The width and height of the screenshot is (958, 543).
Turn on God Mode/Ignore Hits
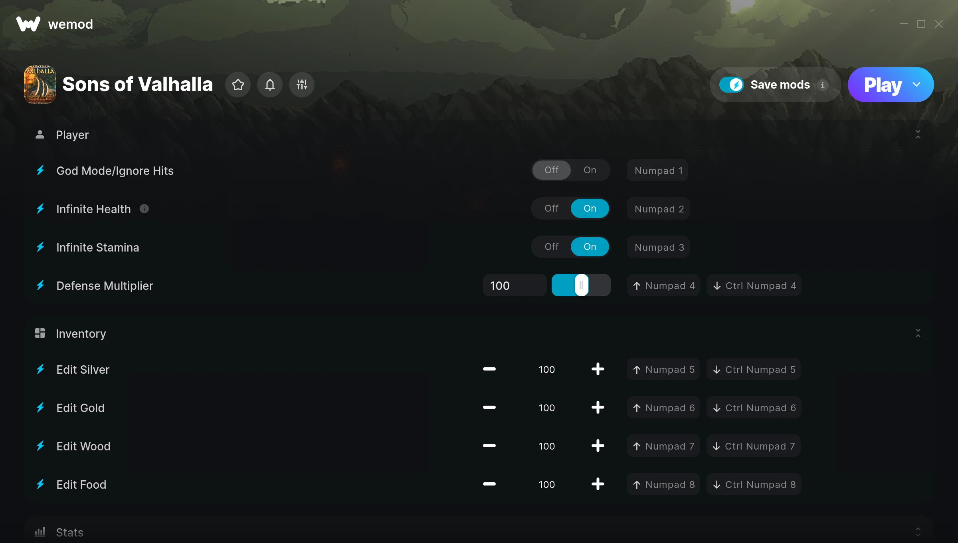pos(590,170)
